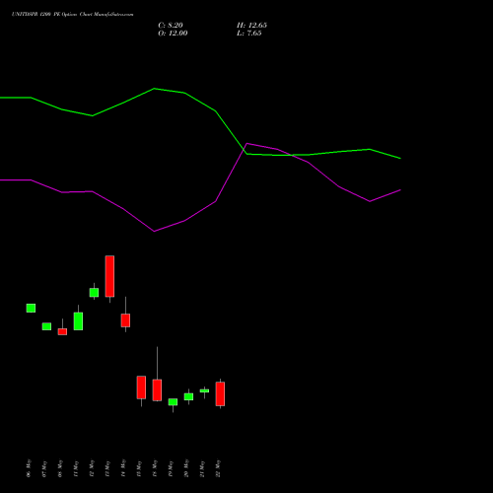Click the high value "H: 12.65"
The width and height of the screenshot is (493, 493).
251,26
